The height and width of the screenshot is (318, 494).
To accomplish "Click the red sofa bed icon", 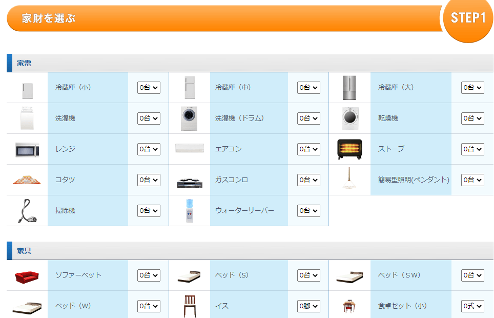I will click(27, 277).
